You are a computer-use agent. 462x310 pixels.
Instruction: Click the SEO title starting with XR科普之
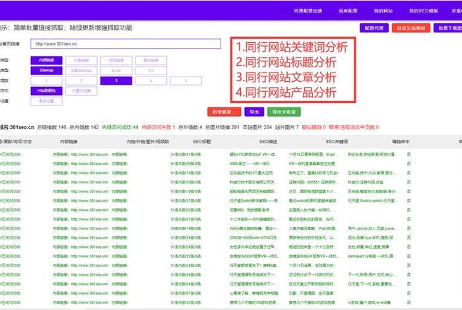[249, 164]
